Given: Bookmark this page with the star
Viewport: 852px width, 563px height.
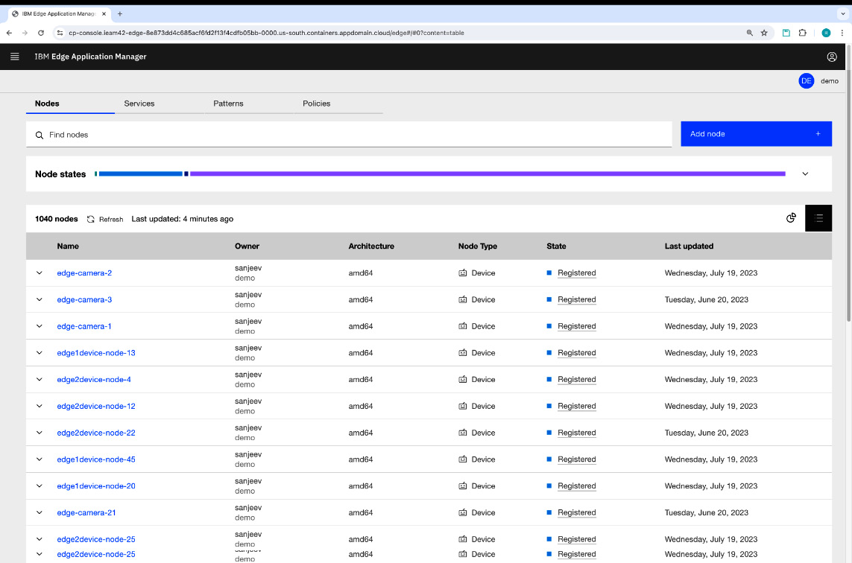Looking at the screenshot, I should coord(764,33).
